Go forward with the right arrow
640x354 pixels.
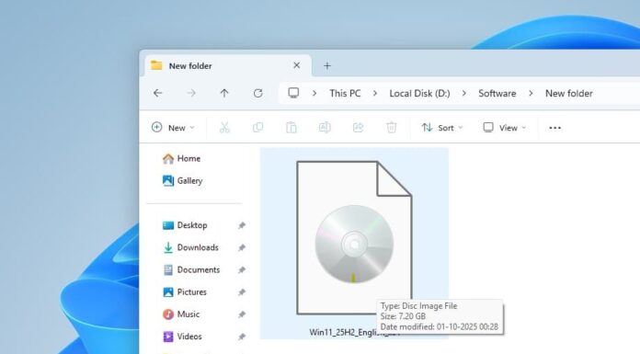click(191, 93)
